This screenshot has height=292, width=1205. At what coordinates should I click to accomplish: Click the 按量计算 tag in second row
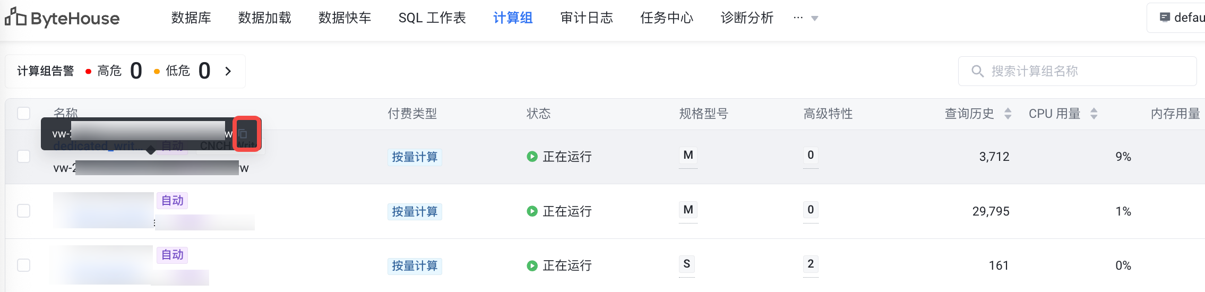(x=415, y=212)
